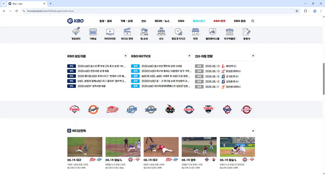Open the hamburger full-menu icon in header
Viewport: 325px width, 175px height.
(252, 21)
